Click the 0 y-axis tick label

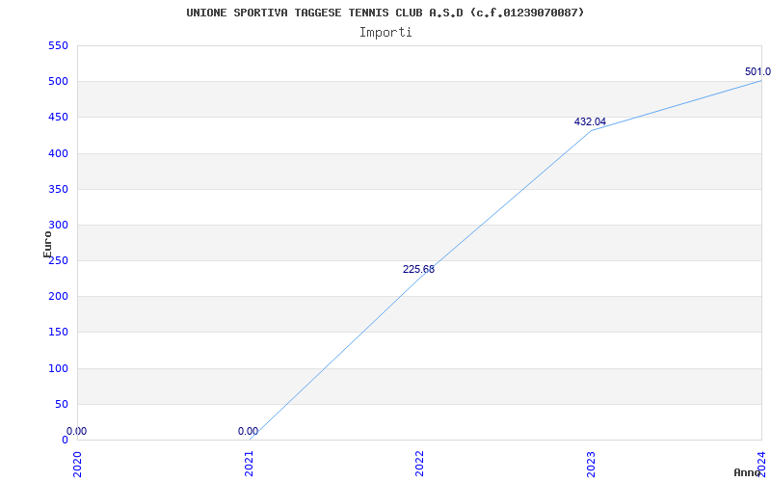[65, 441]
